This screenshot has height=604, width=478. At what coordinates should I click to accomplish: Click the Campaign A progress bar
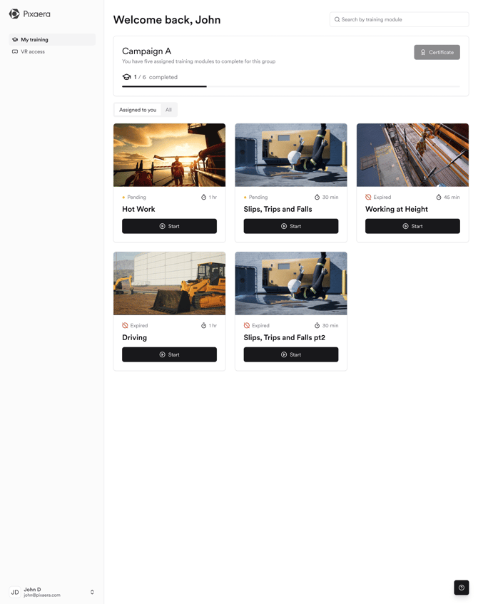click(x=290, y=86)
